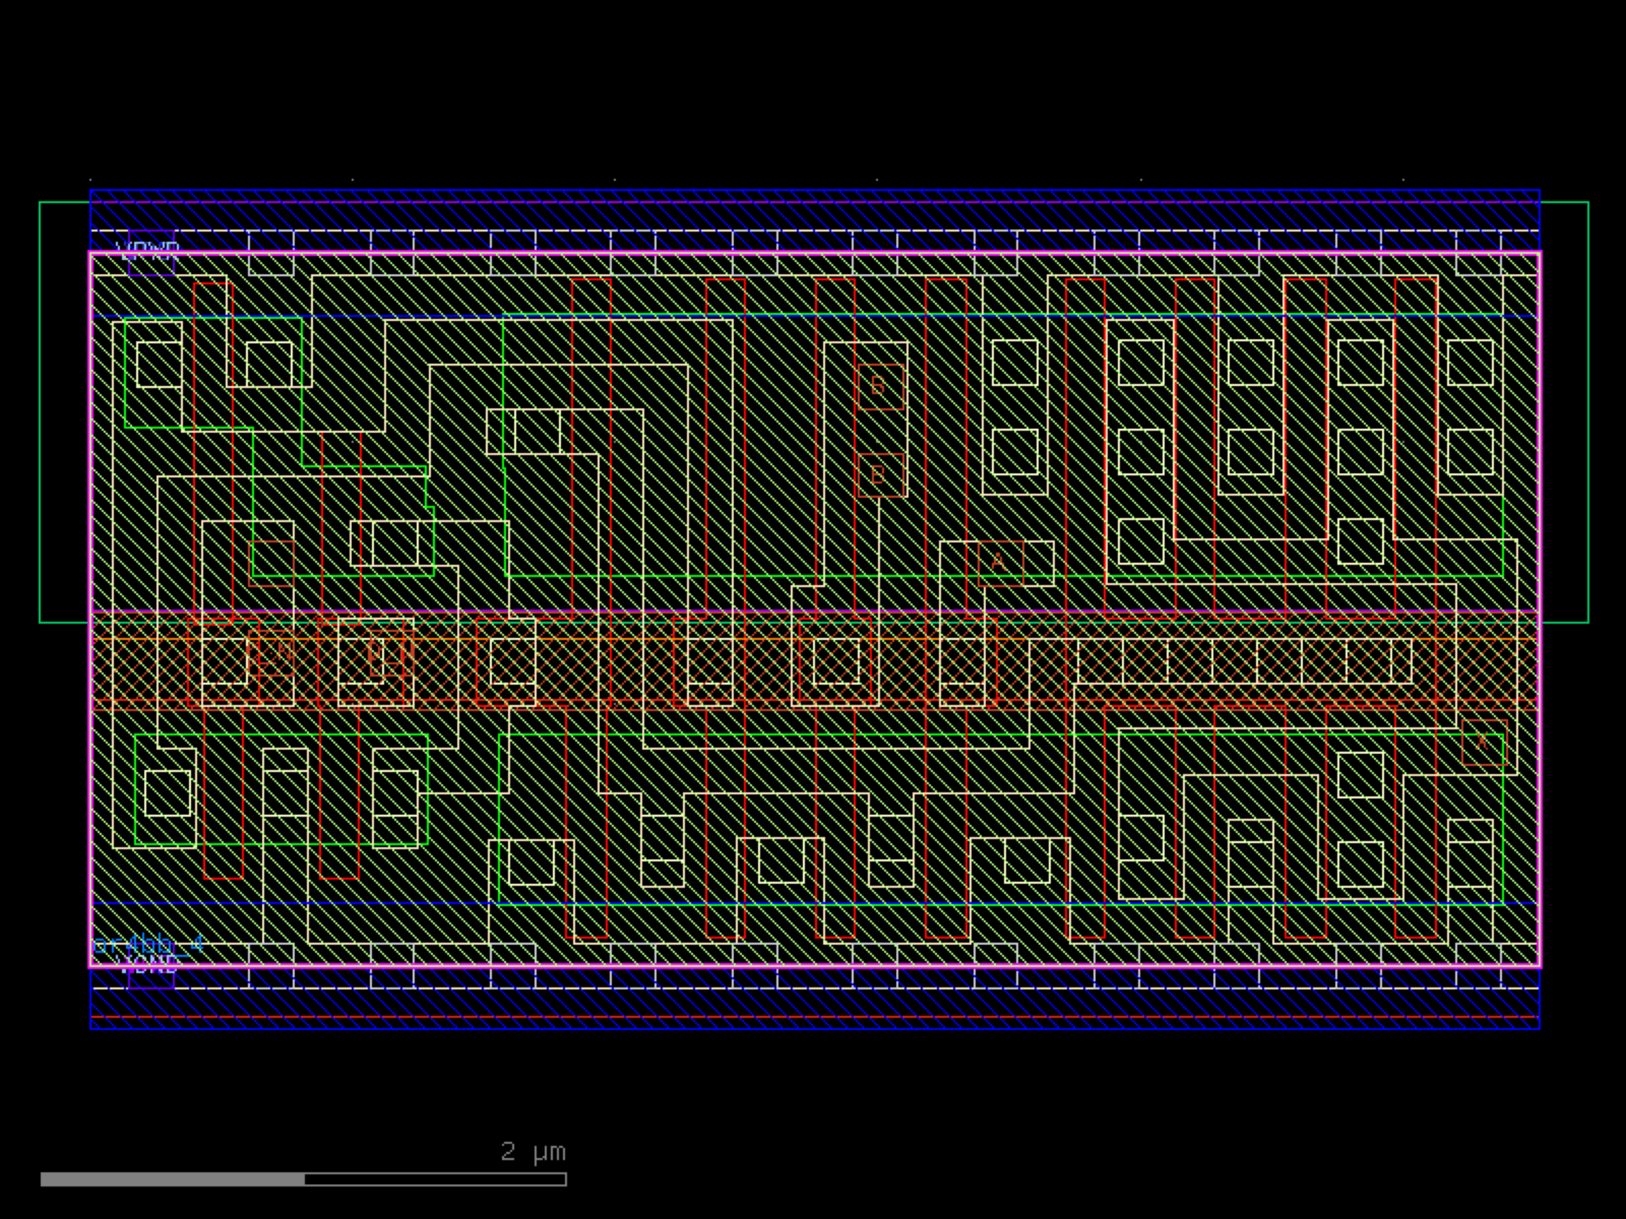Click the top-right corner contact square

(x=1470, y=362)
